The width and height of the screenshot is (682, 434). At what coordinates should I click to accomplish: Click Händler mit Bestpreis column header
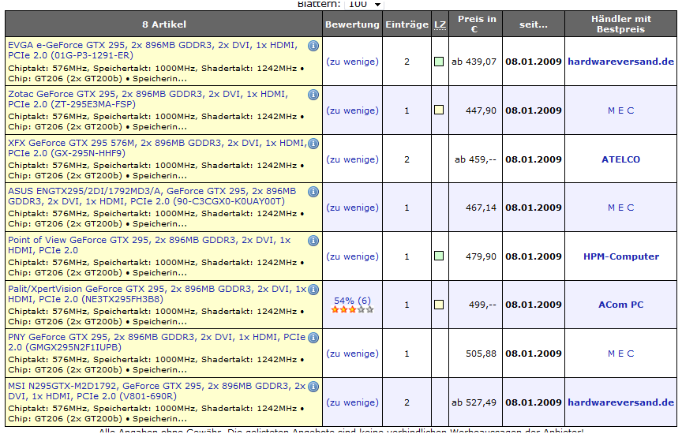pos(620,24)
